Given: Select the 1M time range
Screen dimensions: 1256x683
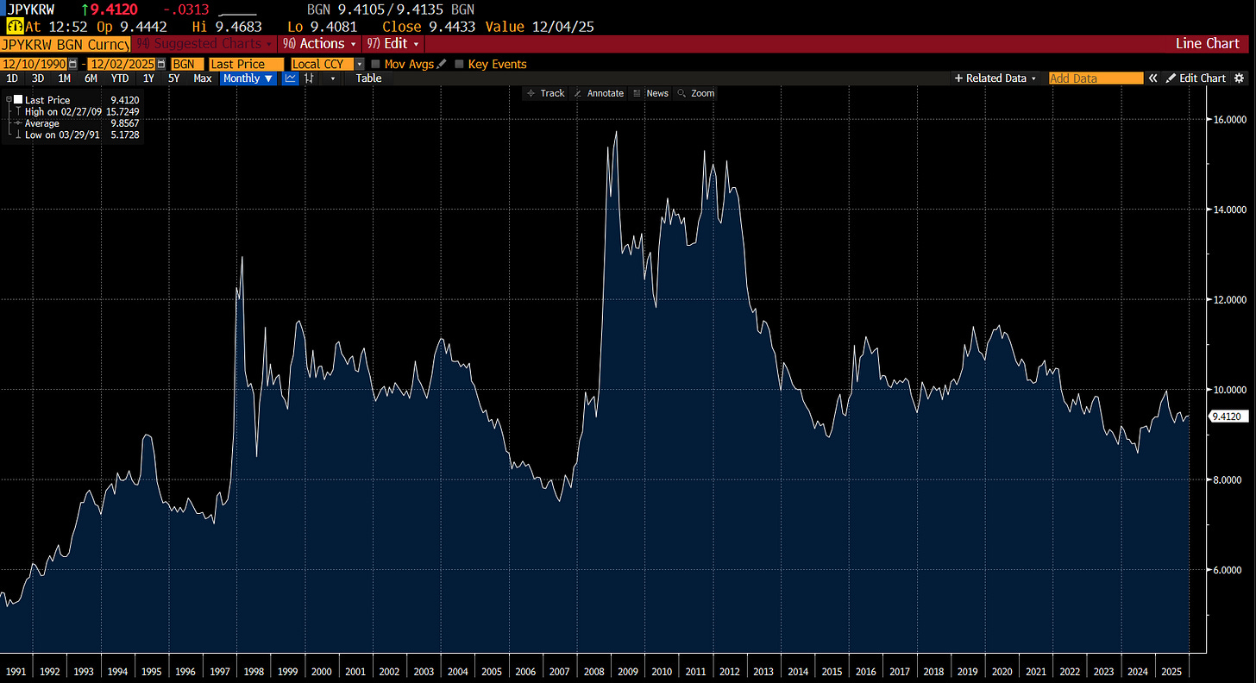Looking at the screenshot, I should [x=65, y=78].
